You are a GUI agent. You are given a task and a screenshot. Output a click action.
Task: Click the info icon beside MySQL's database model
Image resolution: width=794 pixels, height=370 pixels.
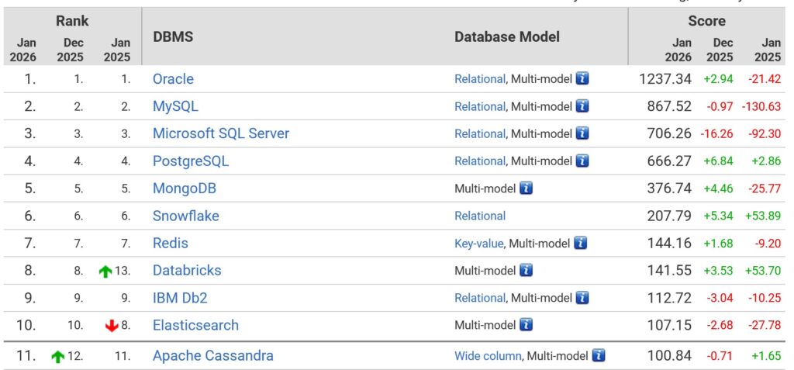pyautogui.click(x=582, y=106)
